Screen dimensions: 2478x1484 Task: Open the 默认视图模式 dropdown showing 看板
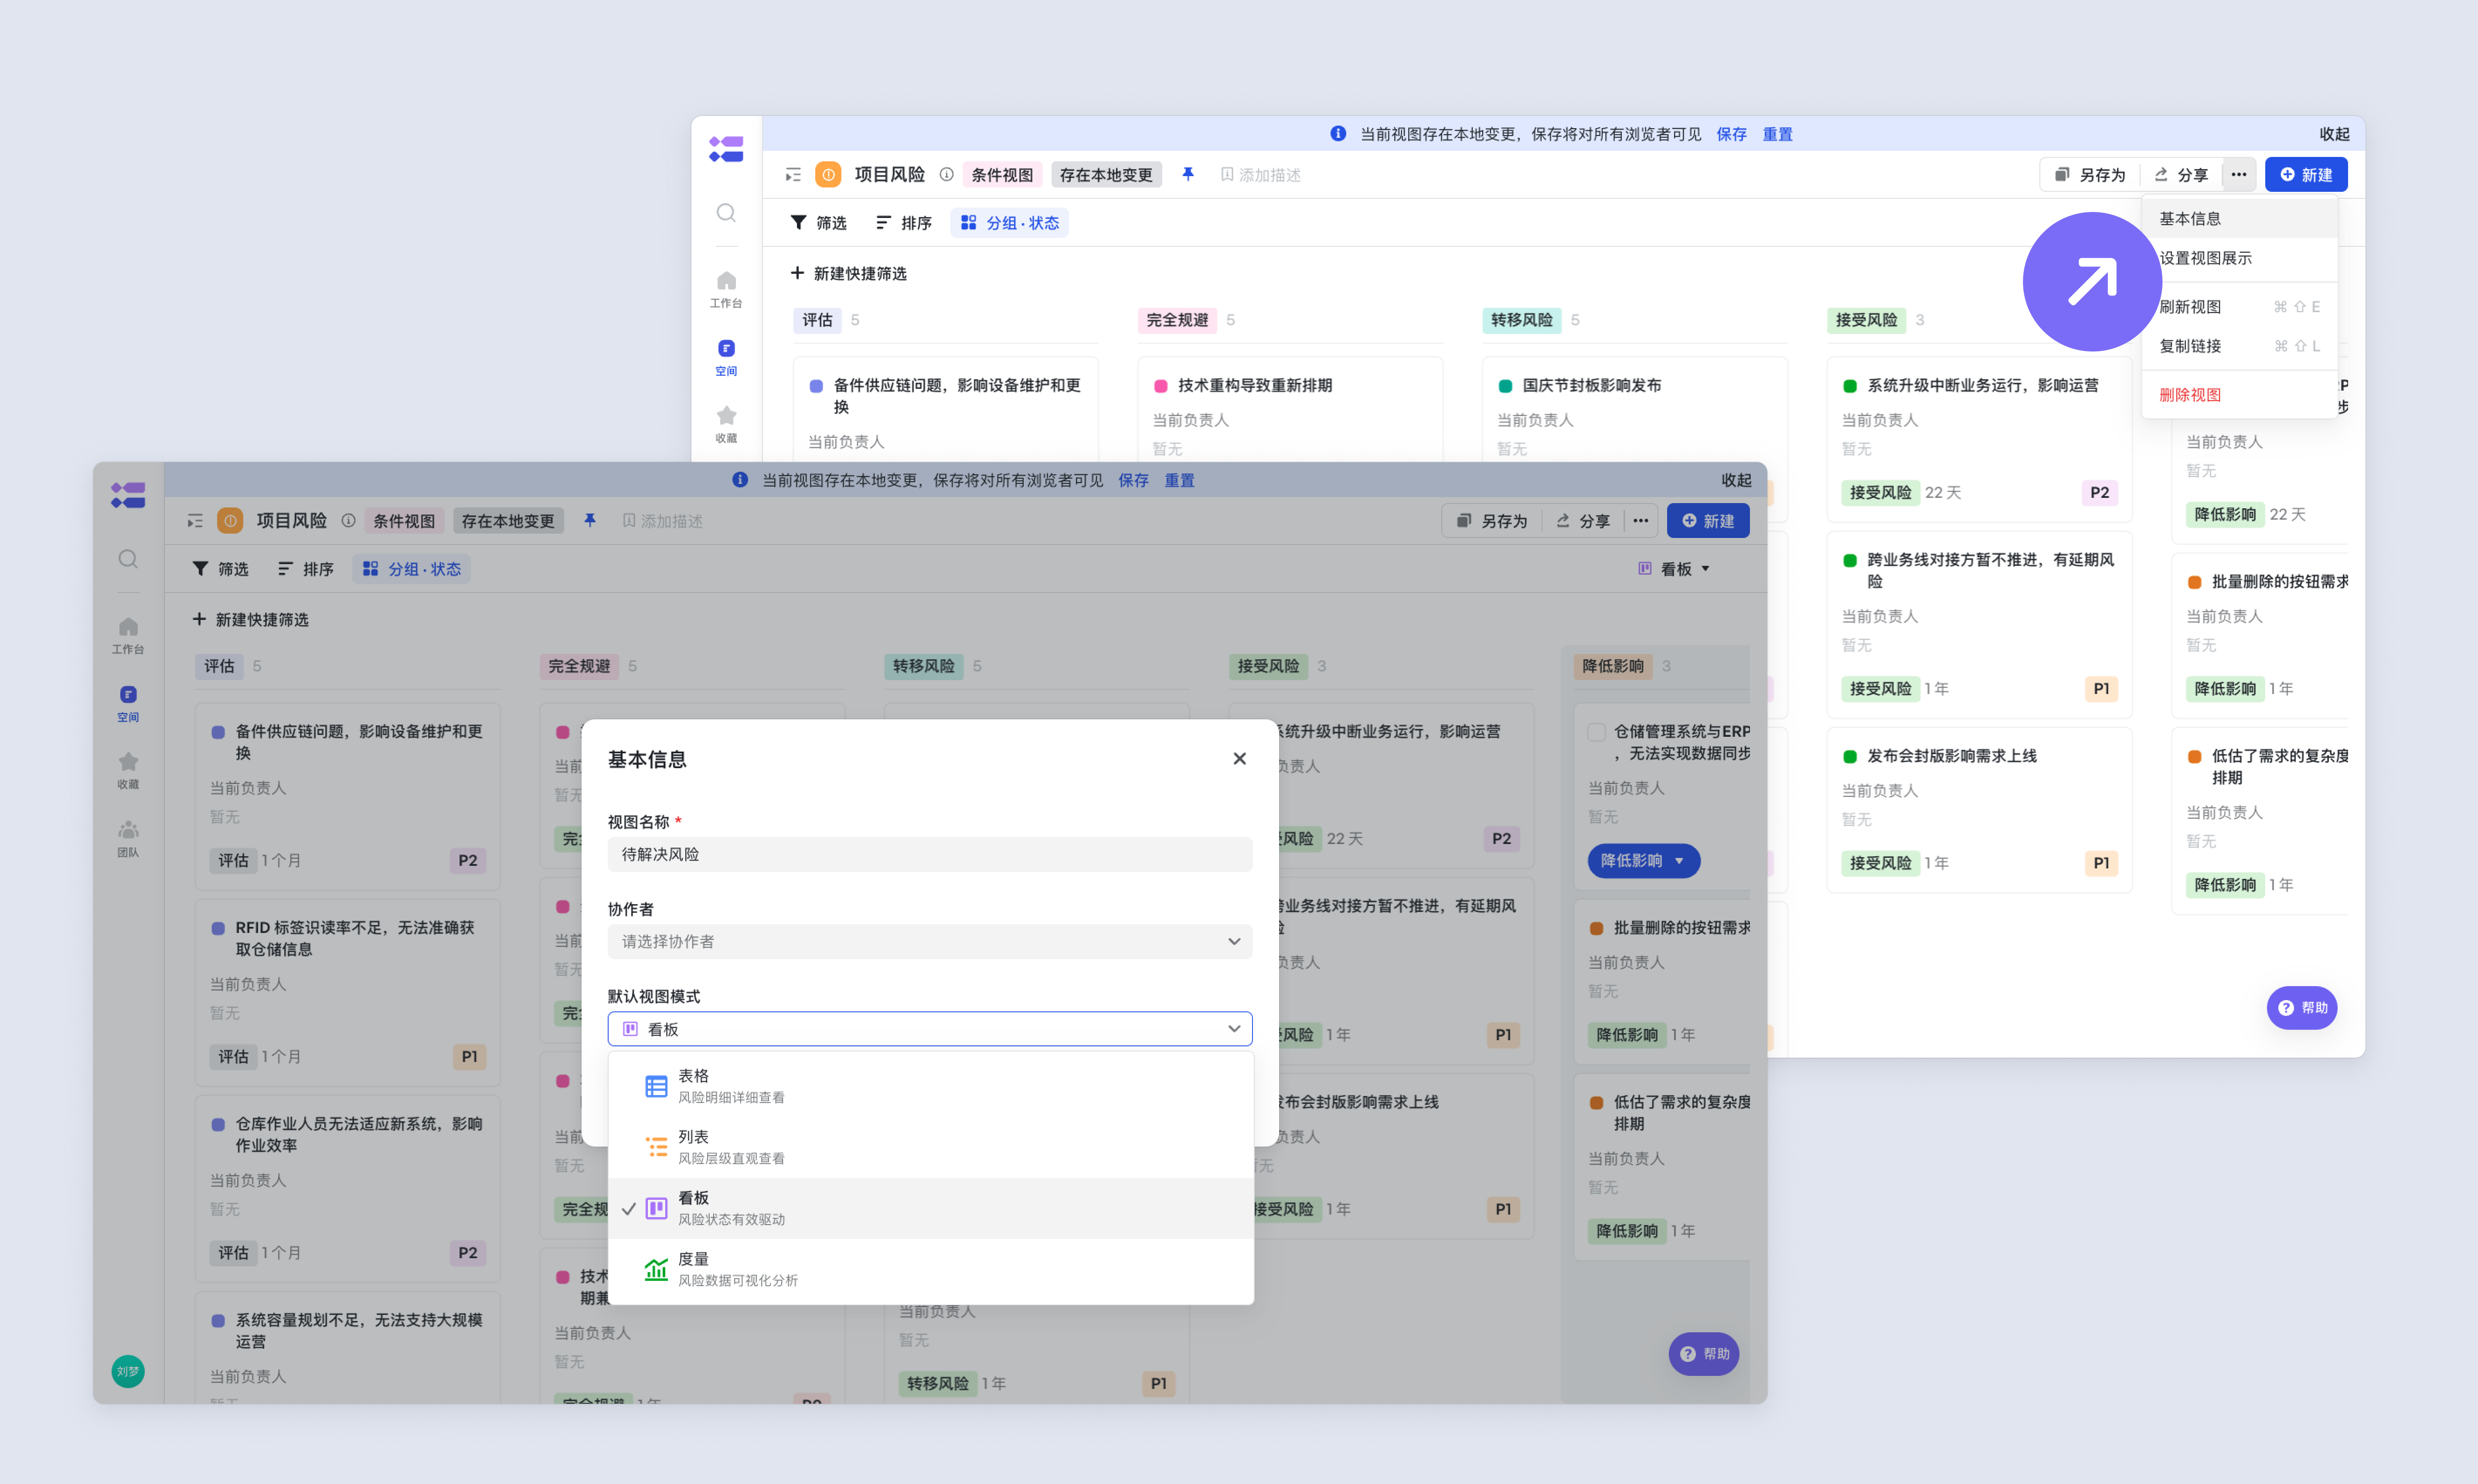coord(929,1028)
